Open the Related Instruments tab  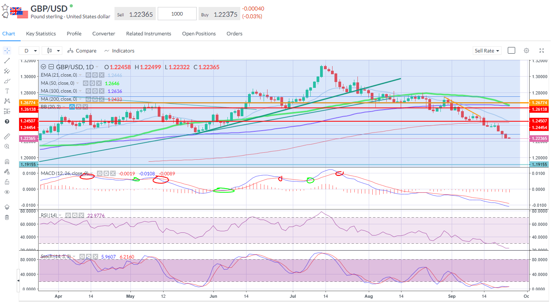148,34
